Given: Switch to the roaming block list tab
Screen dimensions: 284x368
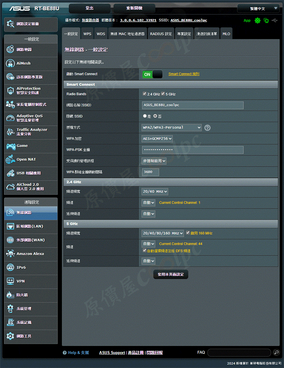Looking at the screenshot, I should pos(207,34).
